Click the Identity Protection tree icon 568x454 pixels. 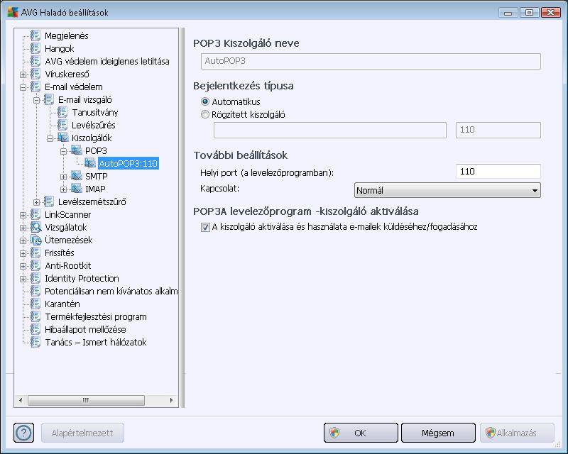[35, 278]
